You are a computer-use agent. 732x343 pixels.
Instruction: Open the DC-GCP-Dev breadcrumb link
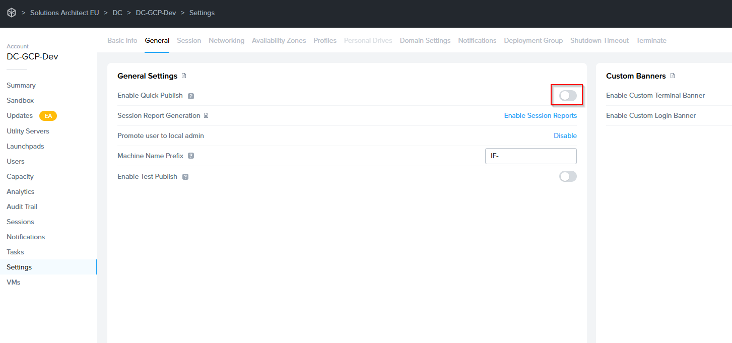pyautogui.click(x=156, y=13)
